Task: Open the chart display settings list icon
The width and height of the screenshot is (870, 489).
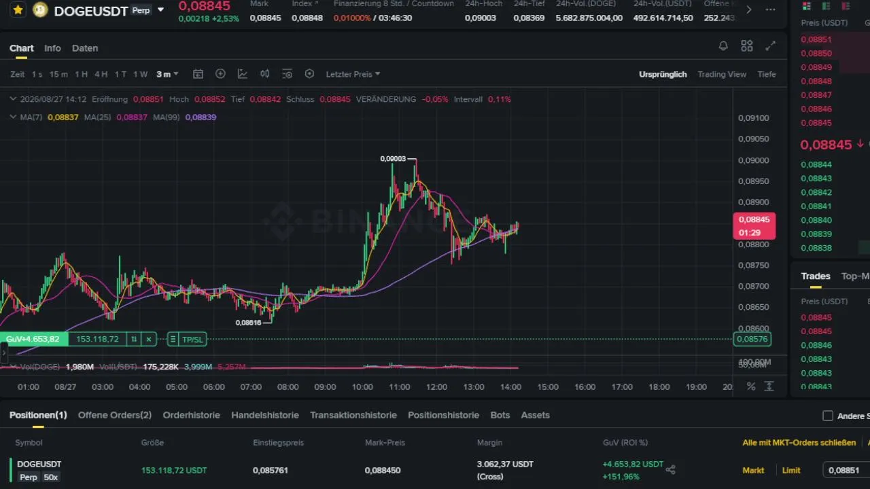Action: [x=287, y=74]
